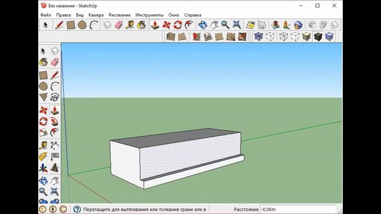Select the Freehand scribble tool in left palette
Viewport: 381px width, 214px height.
coord(55,97)
